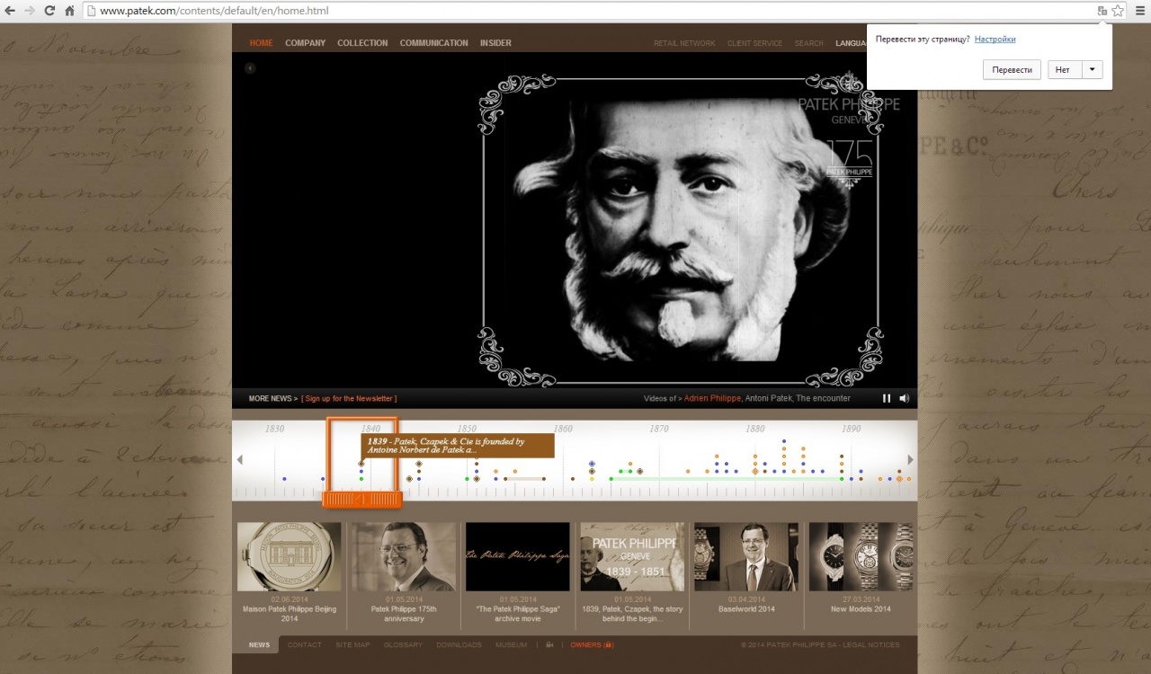Mute the video using the speaker icon

click(x=904, y=398)
